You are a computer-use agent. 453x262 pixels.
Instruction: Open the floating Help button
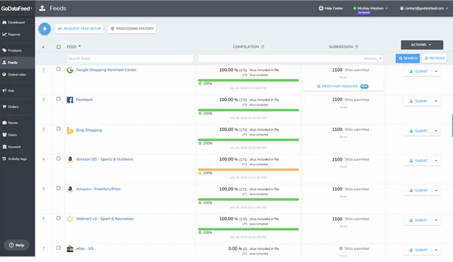[x=16, y=245]
